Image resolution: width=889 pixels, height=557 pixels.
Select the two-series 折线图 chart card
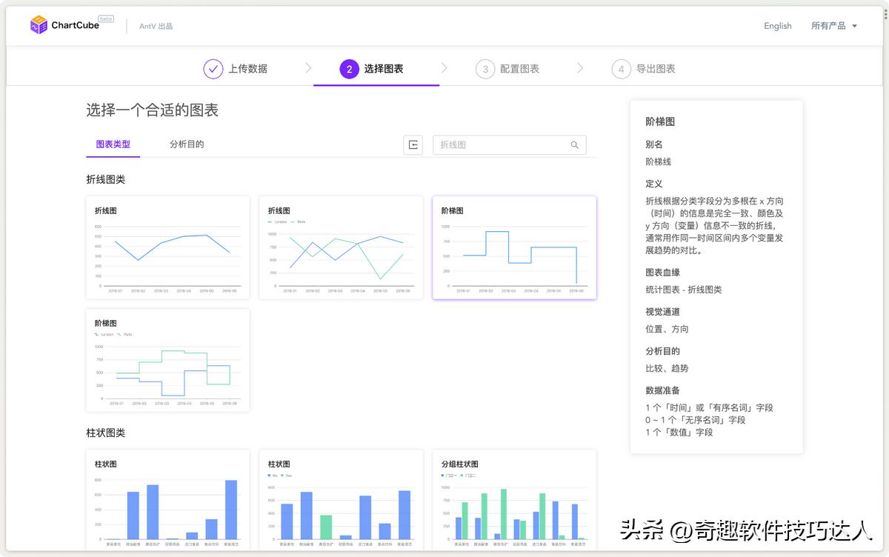[x=341, y=248]
